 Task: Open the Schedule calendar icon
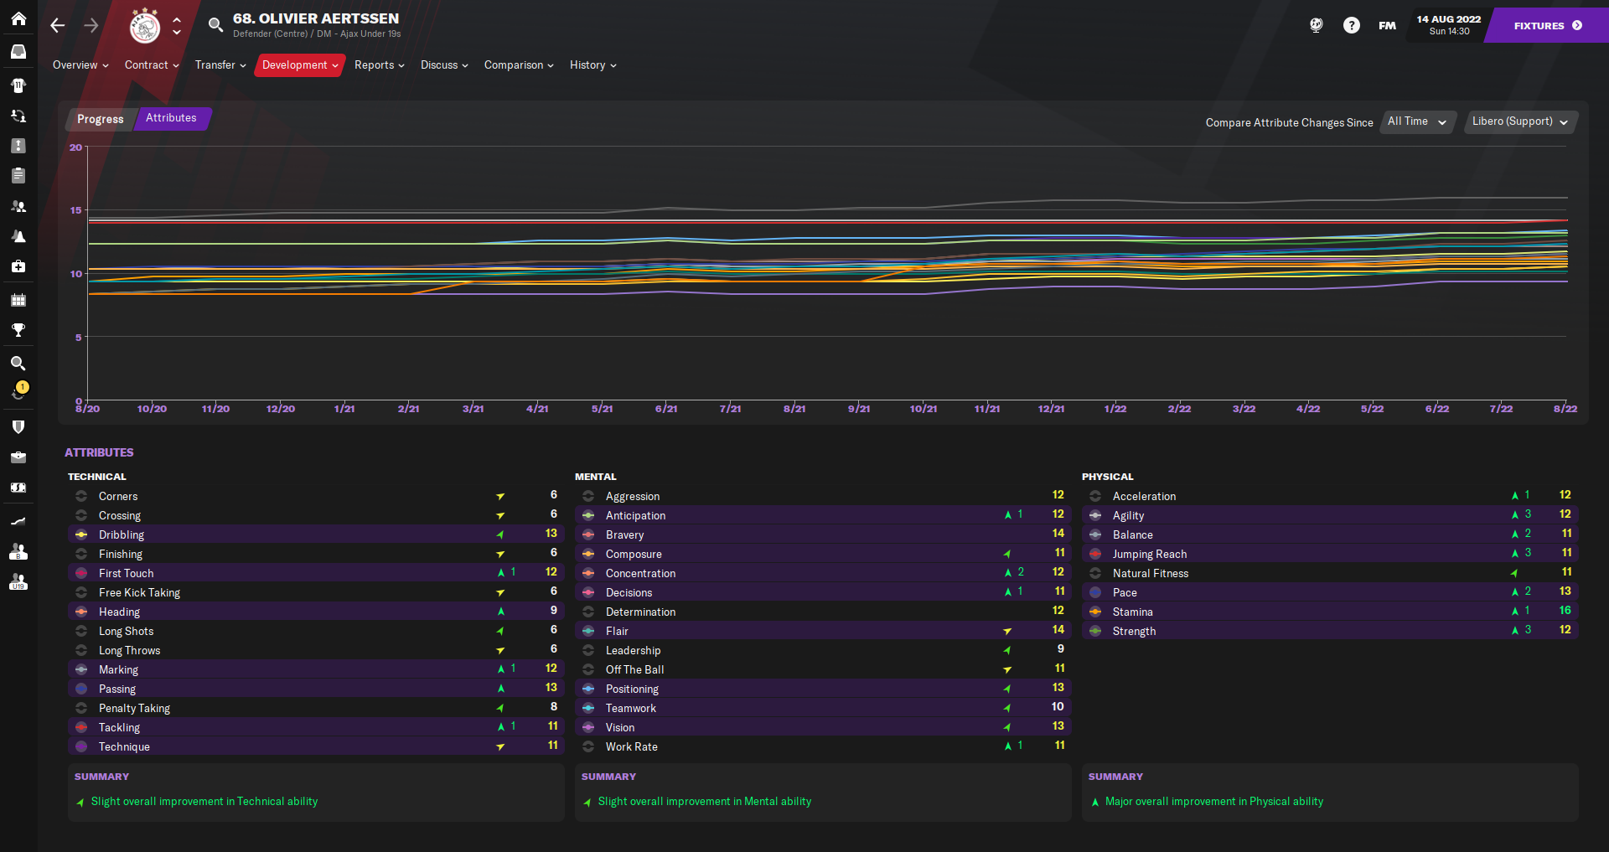click(18, 300)
